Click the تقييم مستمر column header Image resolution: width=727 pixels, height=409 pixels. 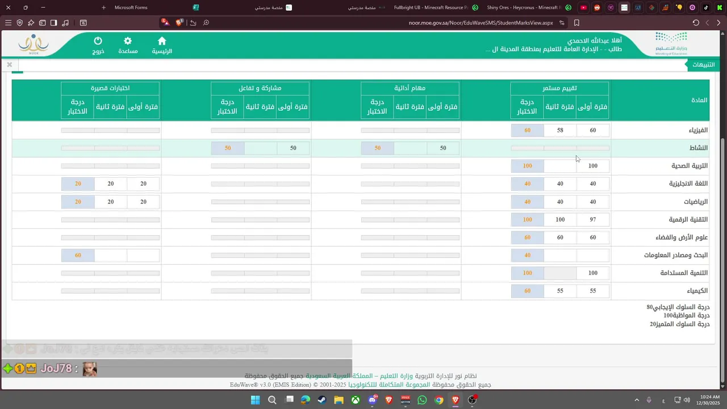[559, 88]
